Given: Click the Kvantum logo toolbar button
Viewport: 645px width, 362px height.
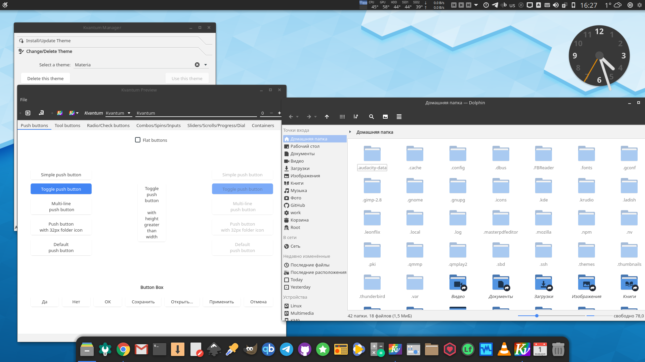Looking at the screenshot, I should pos(60,113).
